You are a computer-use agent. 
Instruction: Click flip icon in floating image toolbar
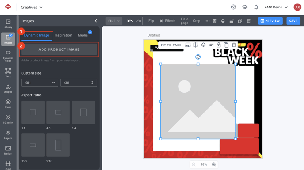pos(196,45)
